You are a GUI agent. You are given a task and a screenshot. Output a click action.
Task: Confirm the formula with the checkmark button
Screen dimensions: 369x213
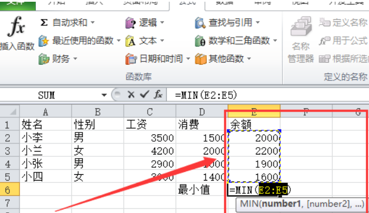click(144, 95)
